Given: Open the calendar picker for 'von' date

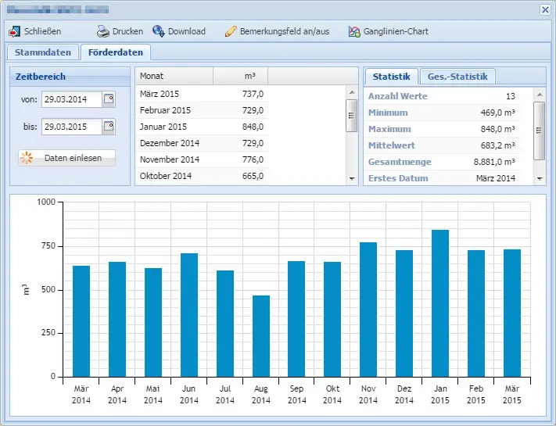Looking at the screenshot, I should pyautogui.click(x=109, y=99).
